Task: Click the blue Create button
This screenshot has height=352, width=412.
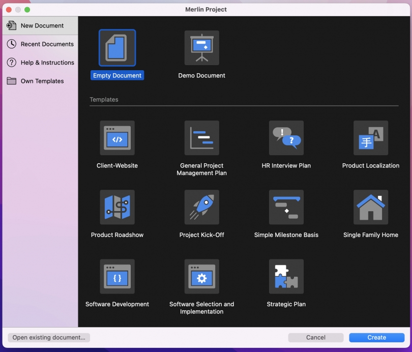Action: (376, 337)
